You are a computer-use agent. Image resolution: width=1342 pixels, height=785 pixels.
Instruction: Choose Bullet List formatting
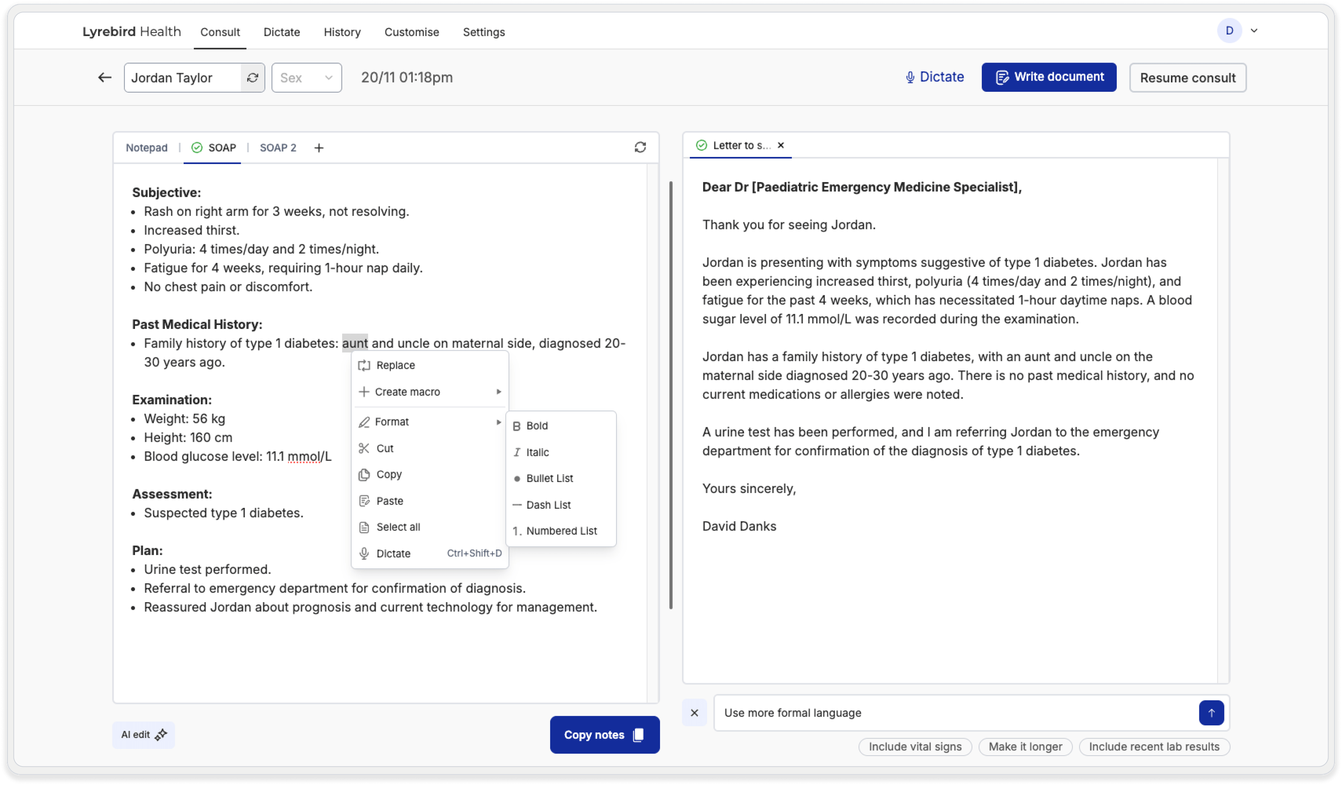pos(549,478)
